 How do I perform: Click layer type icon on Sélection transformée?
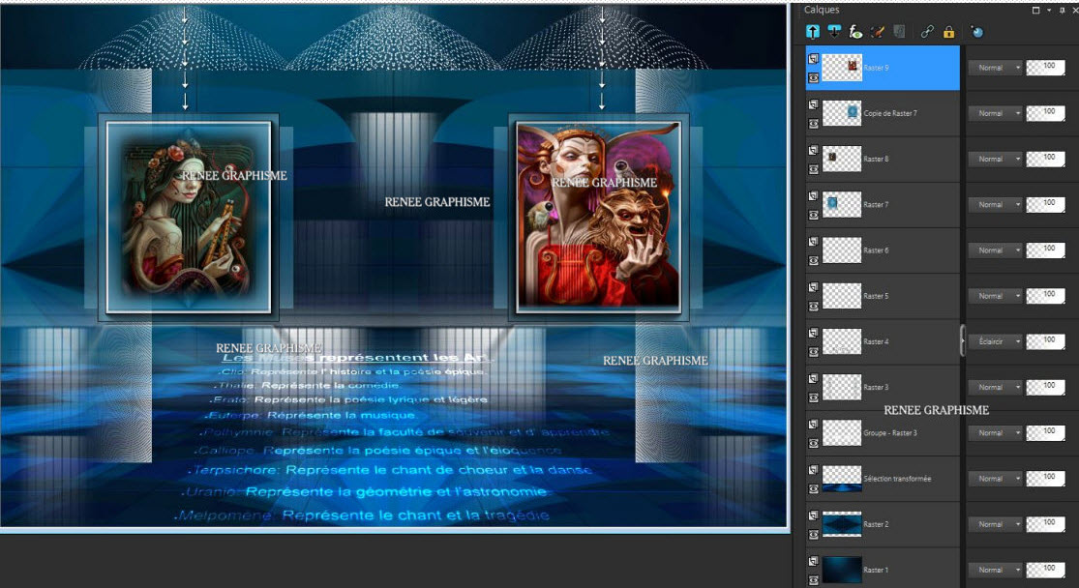(814, 470)
